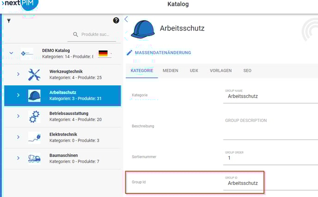Click the filter icon above the catalog tree
This screenshot has width=318, height=197.
point(9,21)
